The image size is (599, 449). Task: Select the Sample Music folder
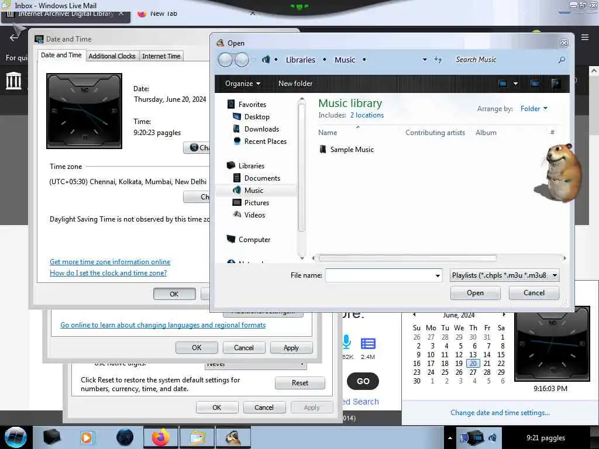pyautogui.click(x=352, y=150)
